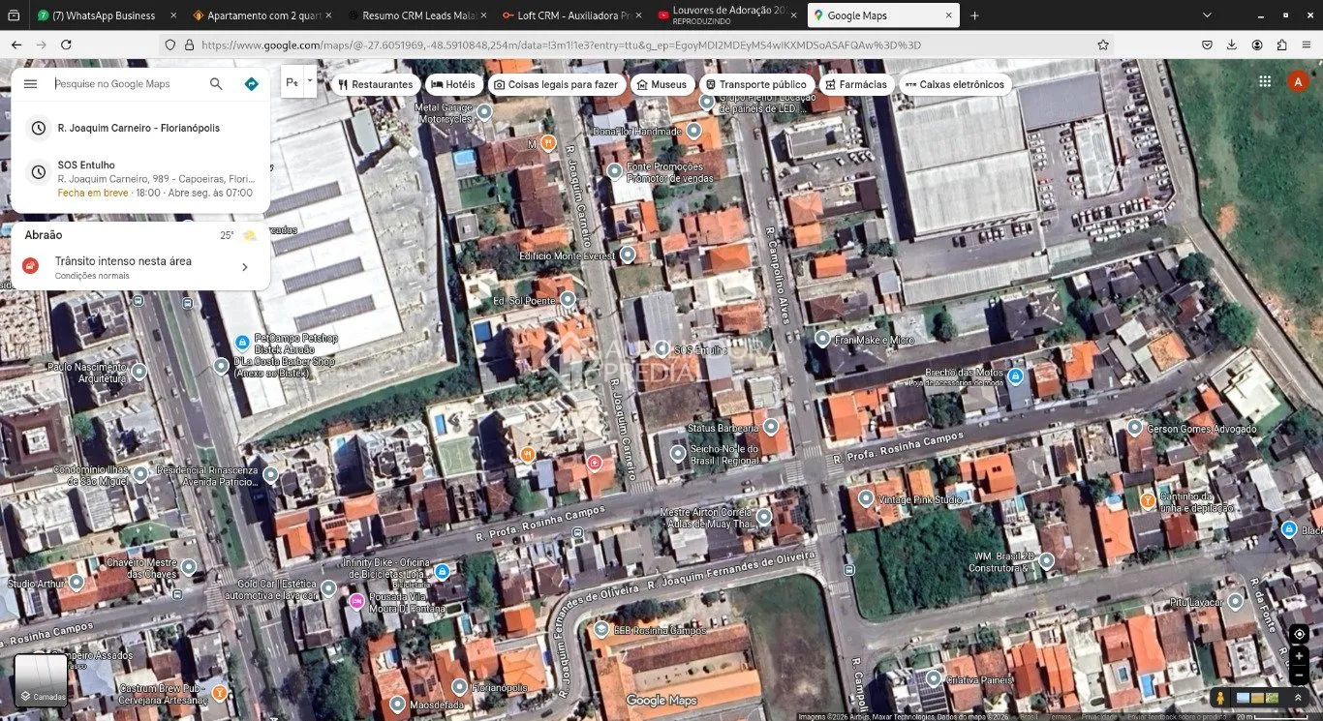The width and height of the screenshot is (1323, 721).
Task: Bookmark this page with the star
Action: [x=1103, y=45]
